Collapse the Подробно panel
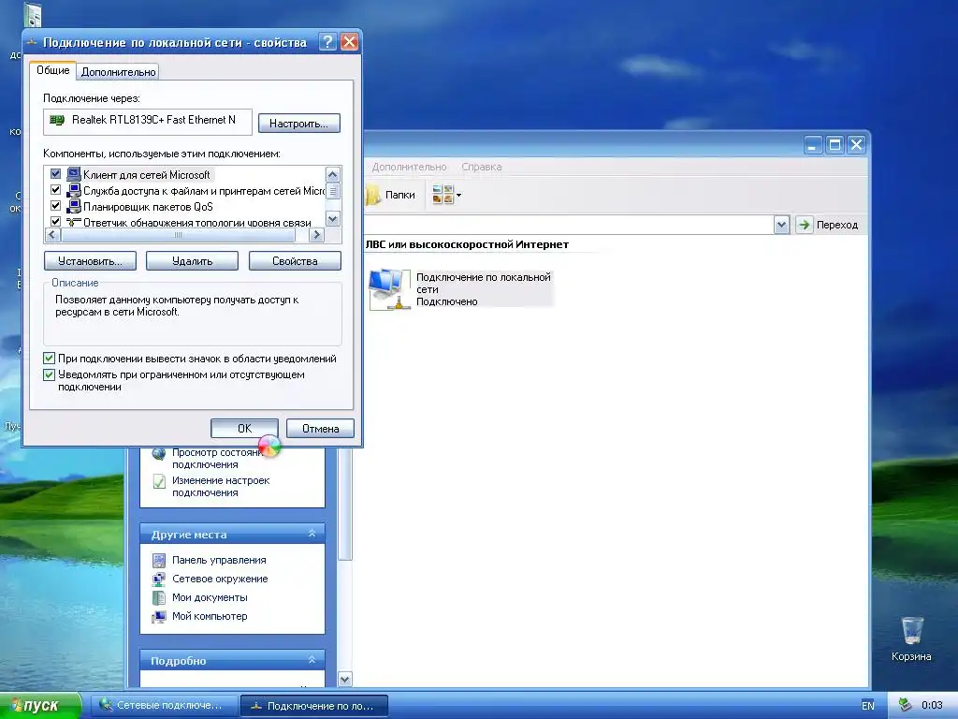The image size is (958, 719). coord(312,660)
